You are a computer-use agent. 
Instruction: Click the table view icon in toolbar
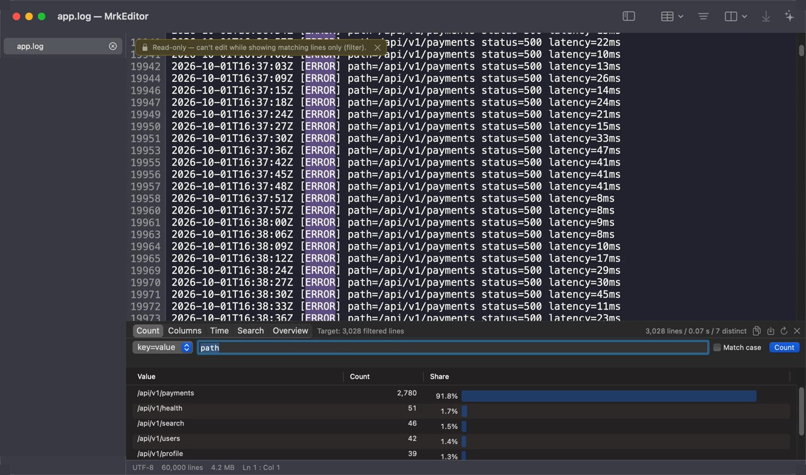[x=667, y=16]
